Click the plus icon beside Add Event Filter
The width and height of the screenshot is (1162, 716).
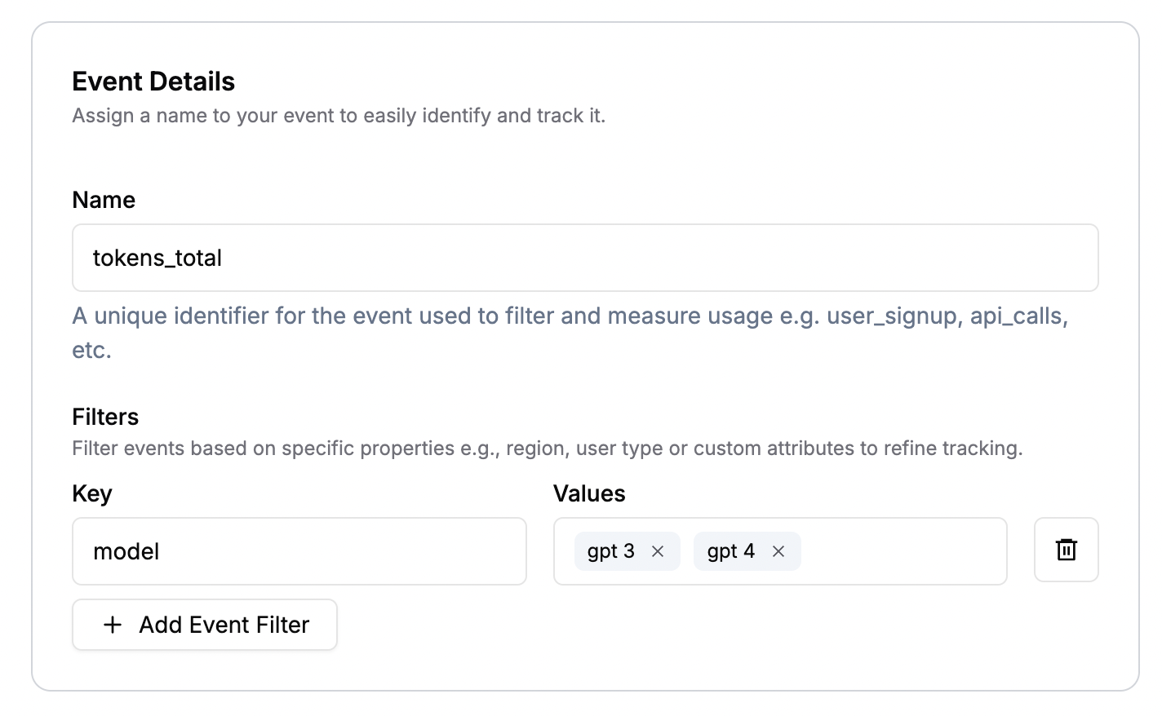click(113, 625)
